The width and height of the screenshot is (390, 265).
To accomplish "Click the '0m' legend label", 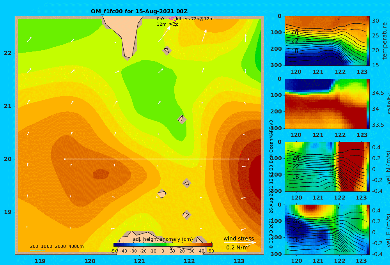I will [160, 19].
